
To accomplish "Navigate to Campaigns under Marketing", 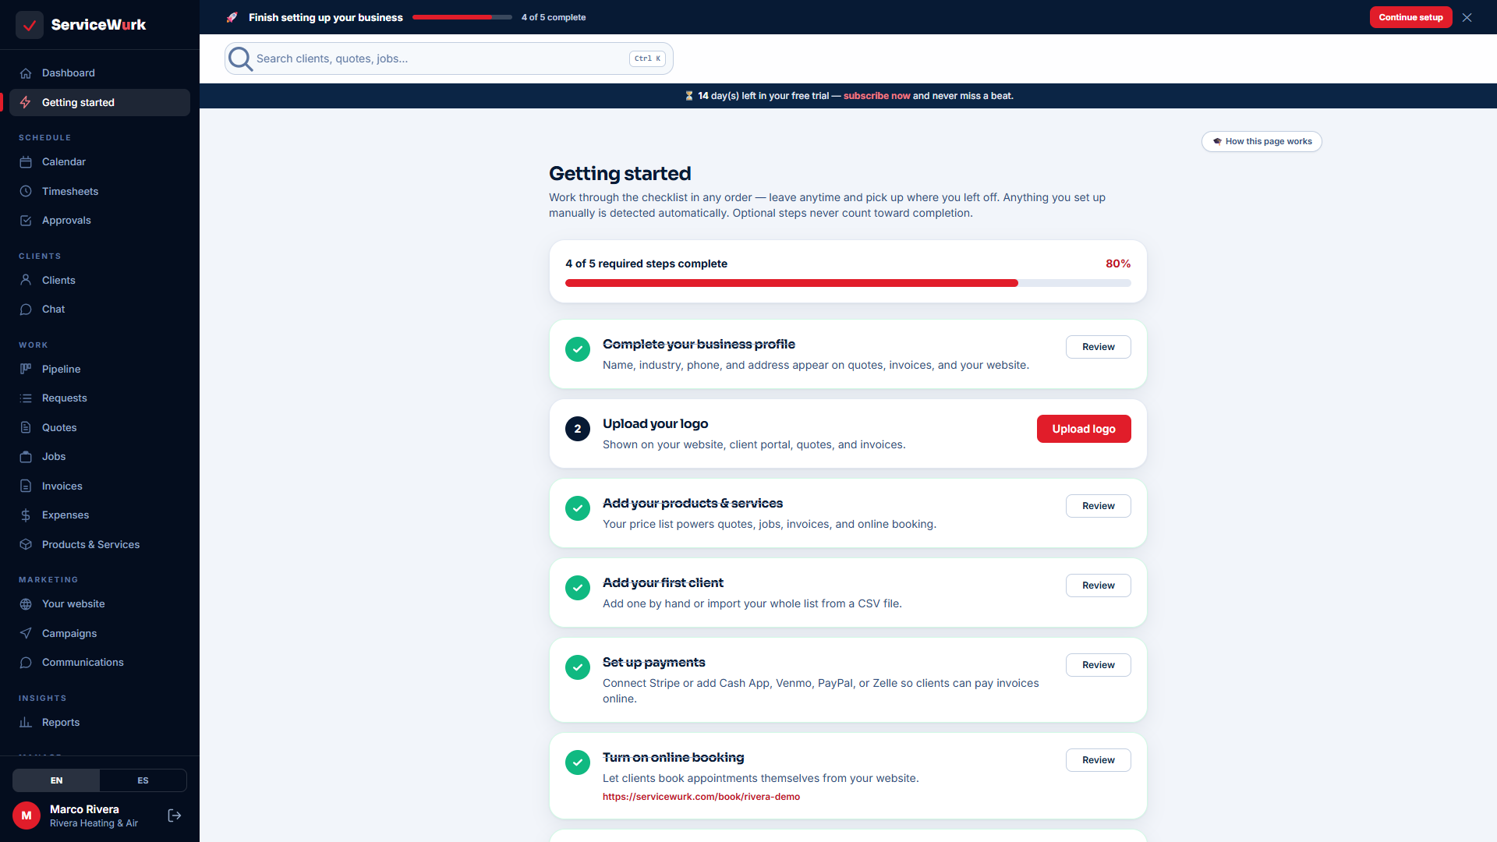I will (x=100, y=633).
